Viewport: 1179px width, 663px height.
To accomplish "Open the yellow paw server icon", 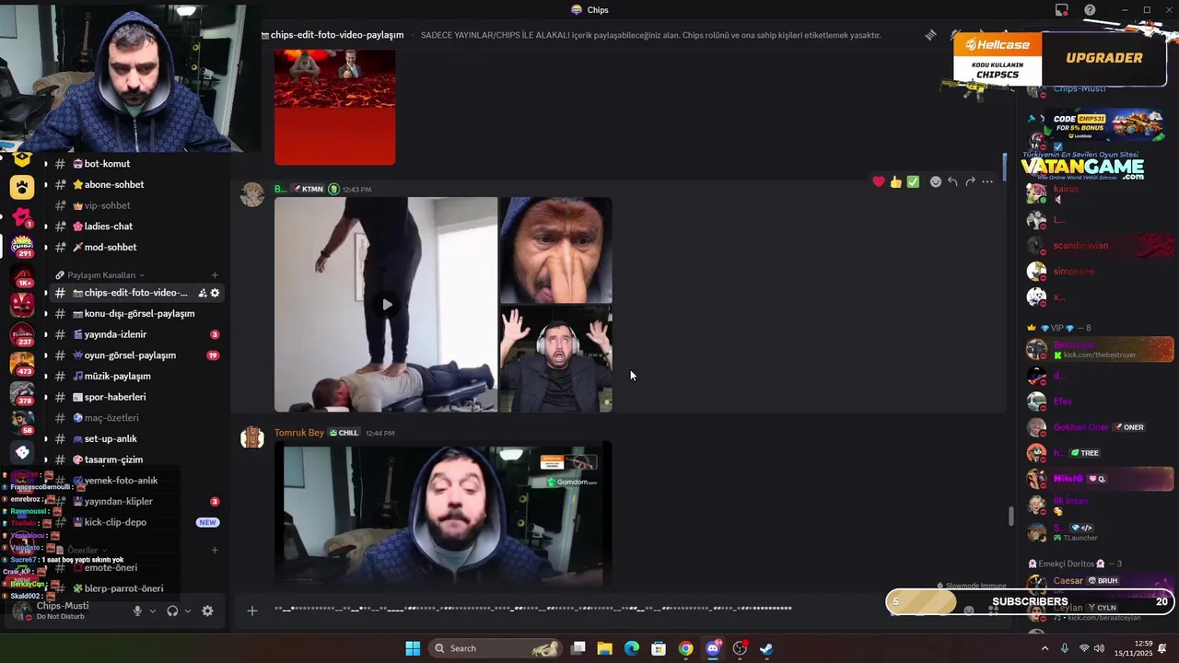I will click(x=22, y=187).
